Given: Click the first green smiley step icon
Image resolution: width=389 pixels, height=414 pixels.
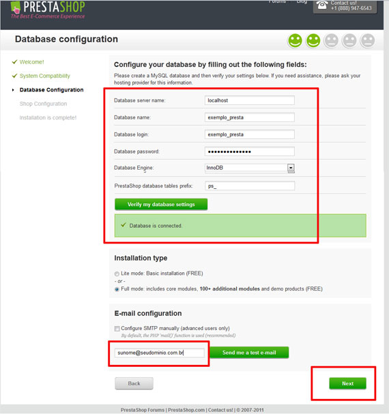Looking at the screenshot, I should 295,41.
